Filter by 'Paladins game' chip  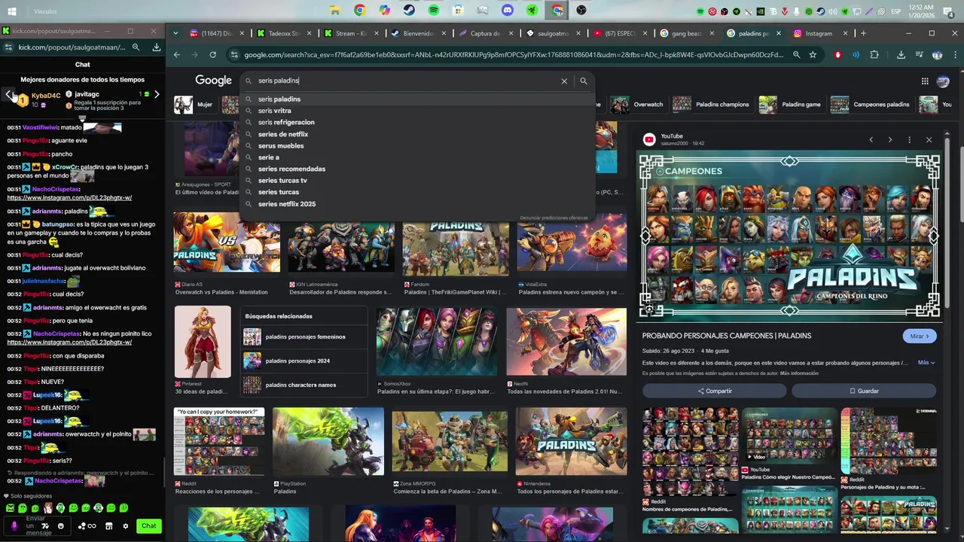click(x=791, y=105)
